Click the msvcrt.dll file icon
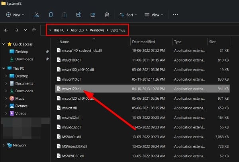Screen dimensions: 239x162 (x=59, y=108)
